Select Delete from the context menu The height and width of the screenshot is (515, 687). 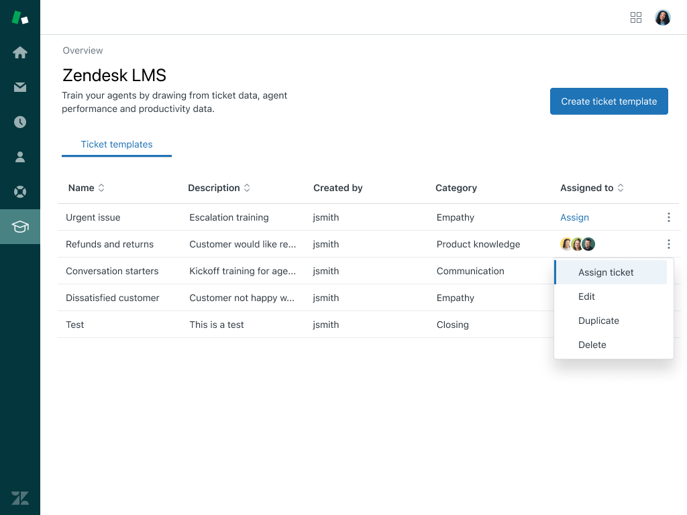pyautogui.click(x=592, y=345)
